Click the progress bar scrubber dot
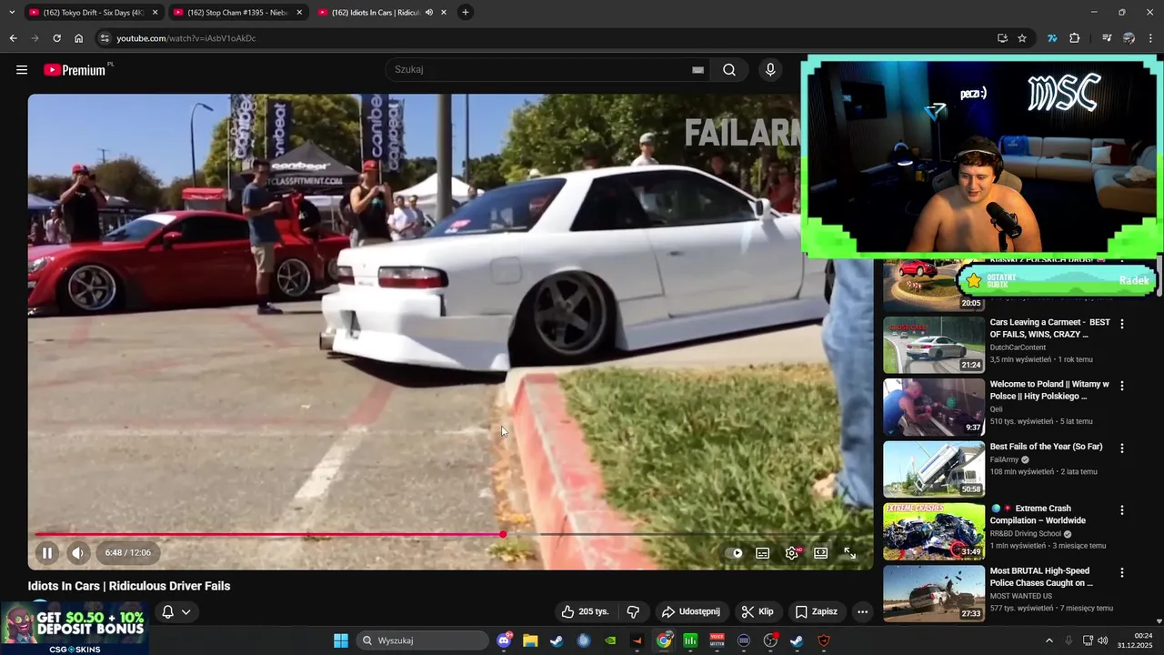1164x655 pixels. (503, 534)
